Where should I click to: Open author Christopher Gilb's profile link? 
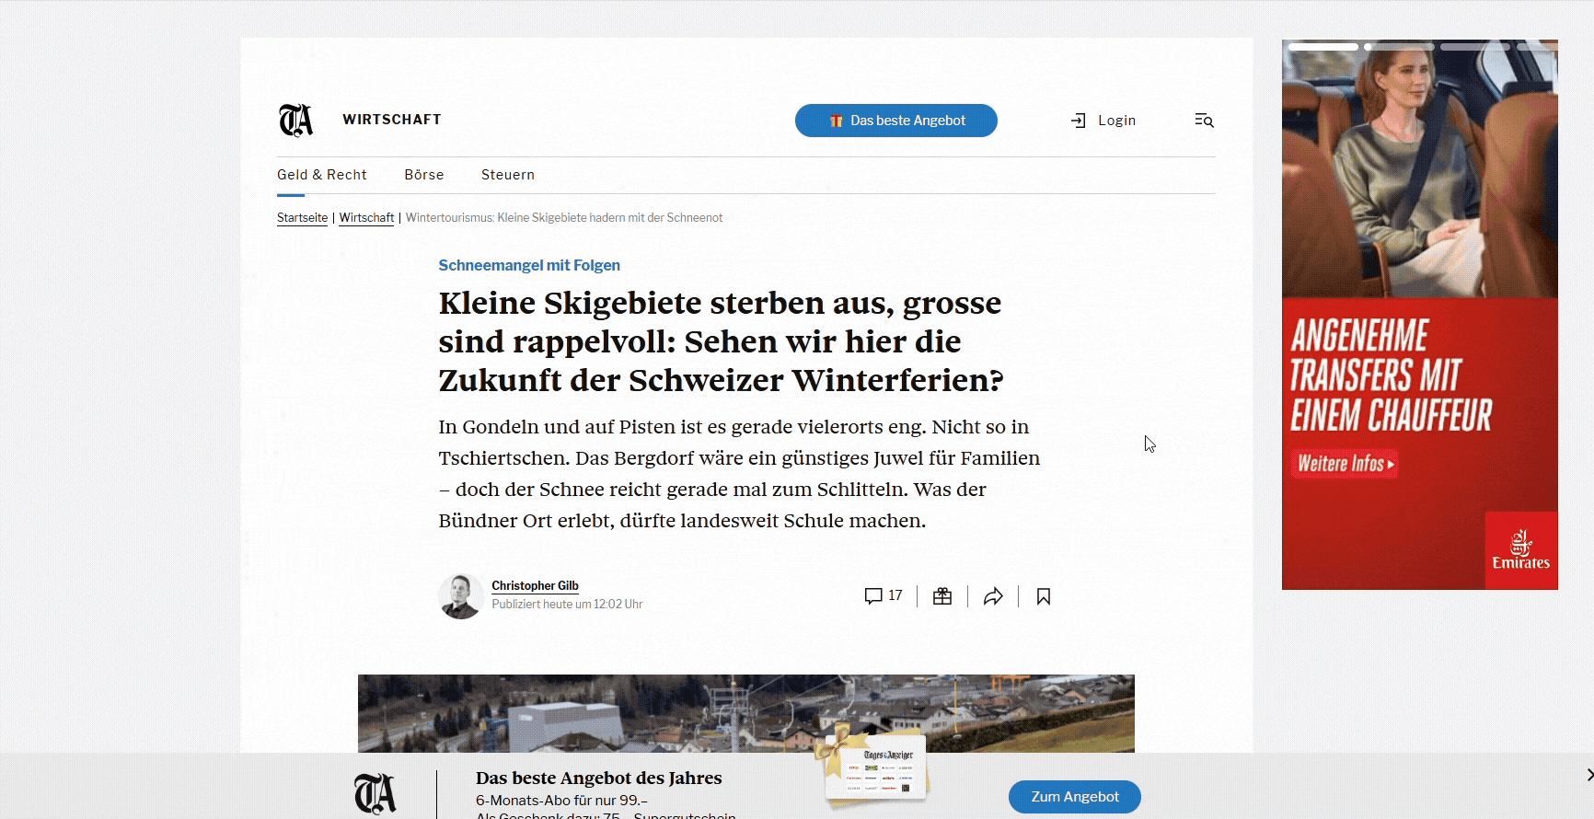[x=535, y=585]
